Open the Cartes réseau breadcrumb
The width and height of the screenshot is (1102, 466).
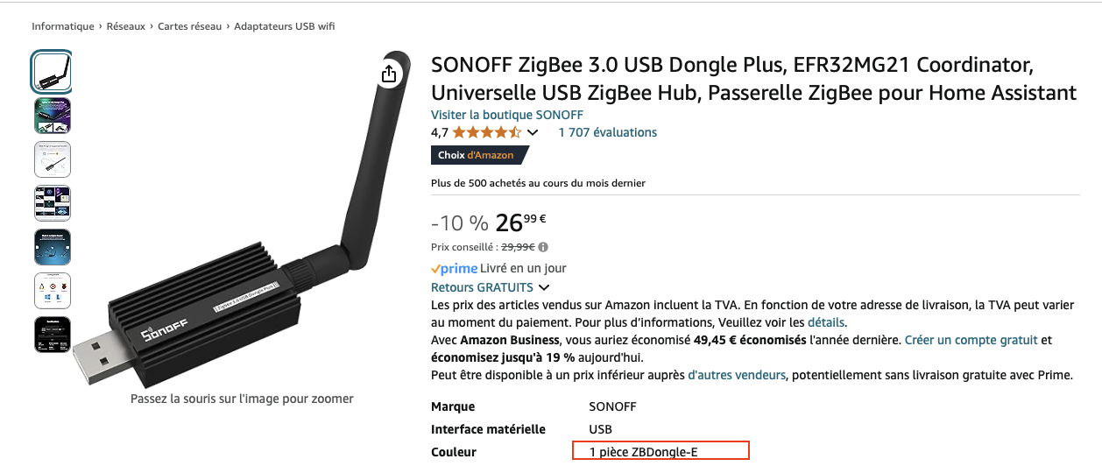coord(190,26)
